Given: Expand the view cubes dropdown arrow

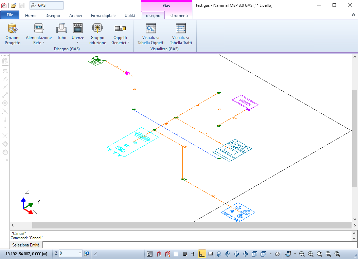Looking at the screenshot, I should coord(271,254).
